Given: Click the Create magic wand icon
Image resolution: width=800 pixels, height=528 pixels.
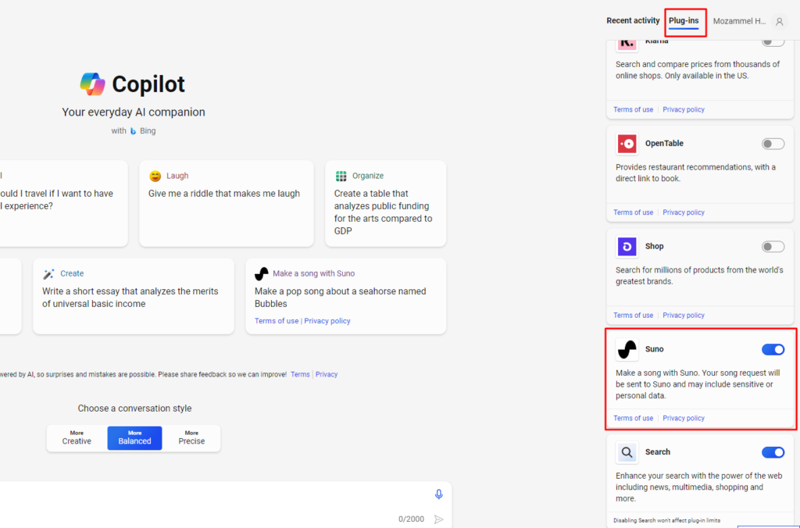Looking at the screenshot, I should point(48,274).
